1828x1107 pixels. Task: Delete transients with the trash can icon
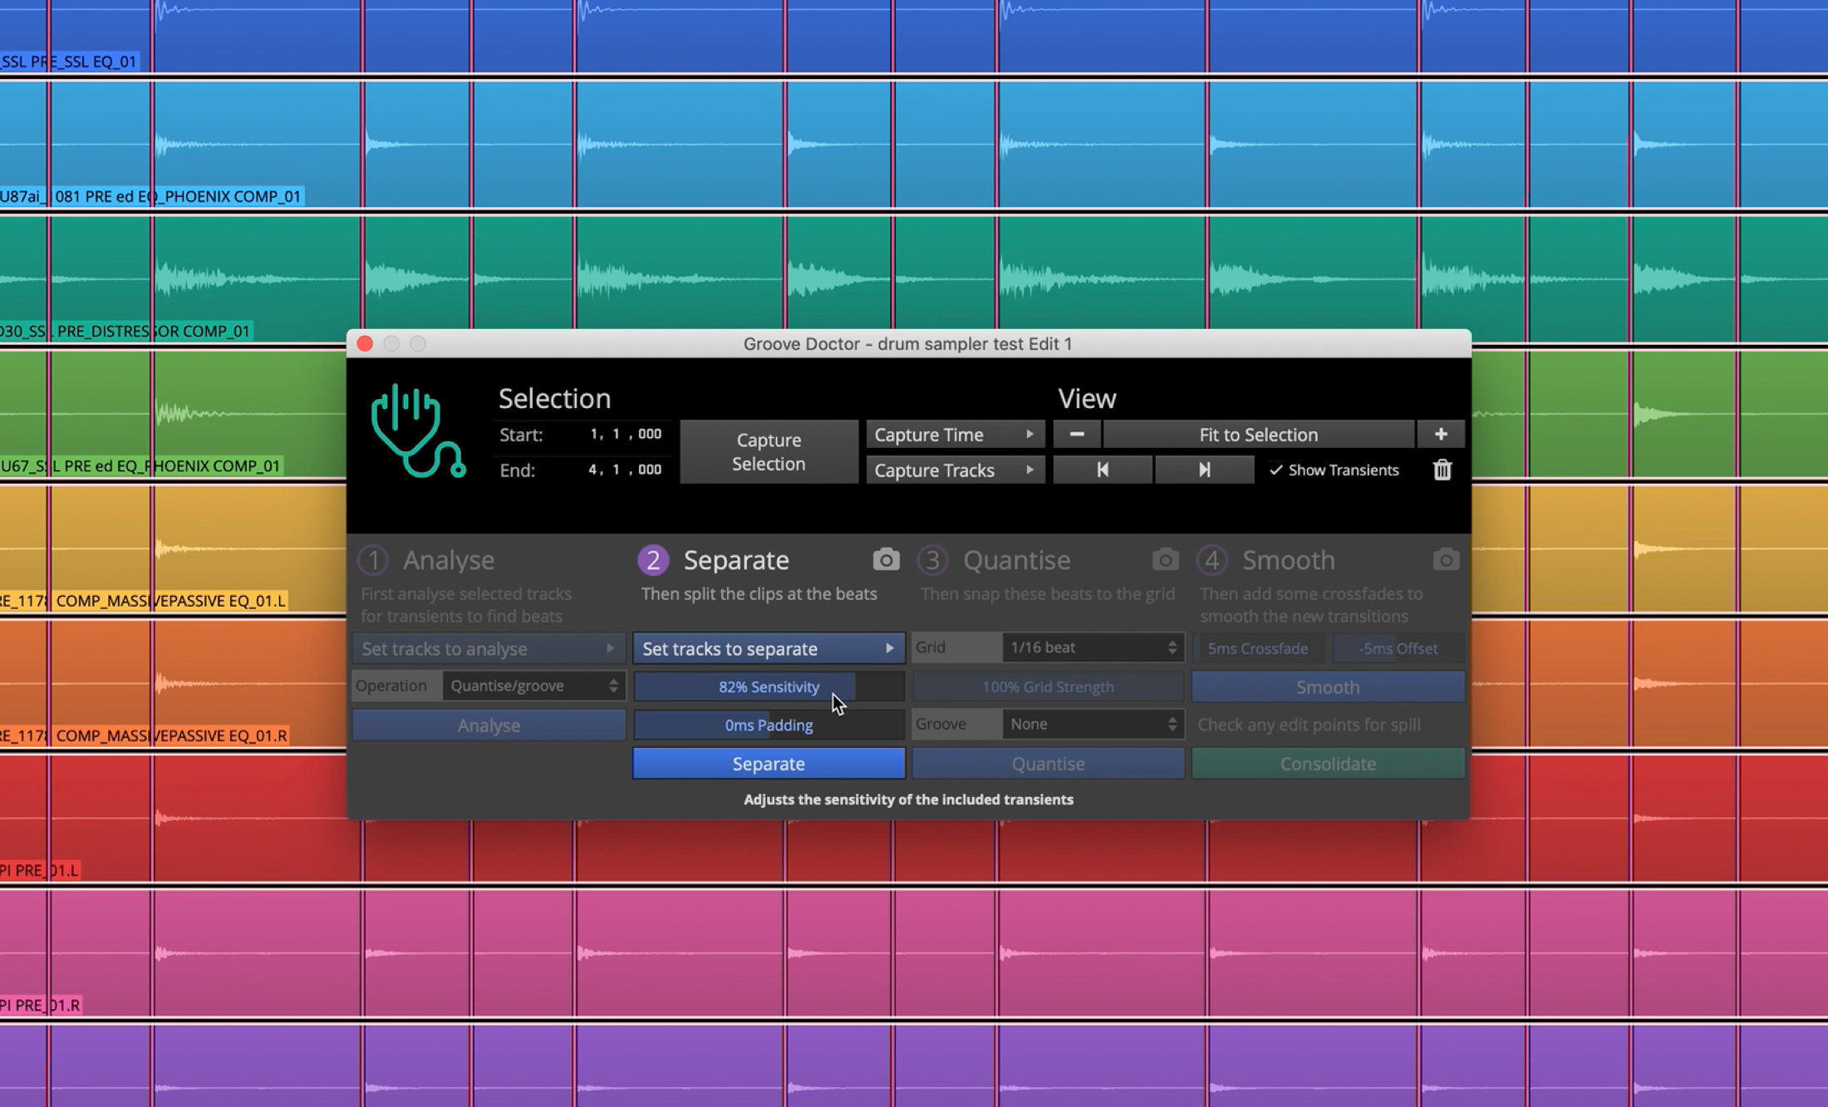pos(1442,470)
